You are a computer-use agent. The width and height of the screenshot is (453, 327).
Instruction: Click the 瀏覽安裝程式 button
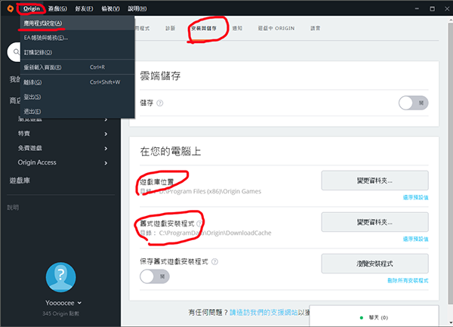tap(374, 264)
